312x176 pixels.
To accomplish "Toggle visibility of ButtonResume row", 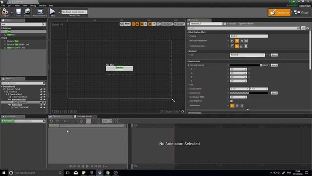I will point(44,99).
